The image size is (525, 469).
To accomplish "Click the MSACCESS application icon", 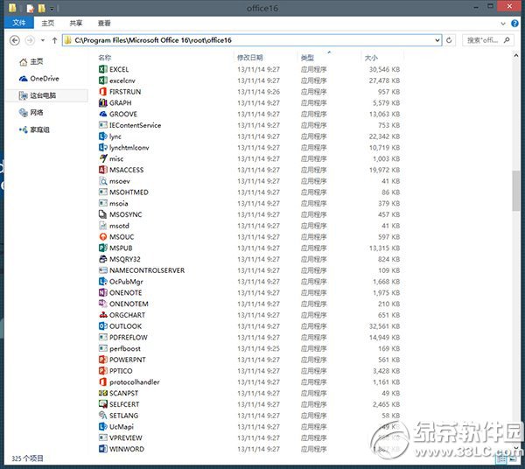I will pos(102,170).
